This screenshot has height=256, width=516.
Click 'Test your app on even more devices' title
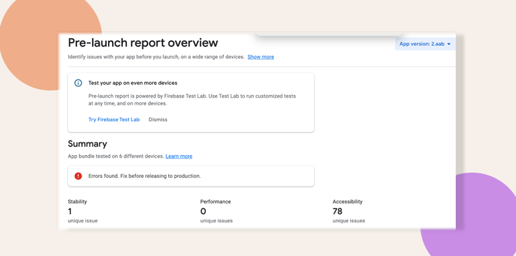tap(133, 83)
